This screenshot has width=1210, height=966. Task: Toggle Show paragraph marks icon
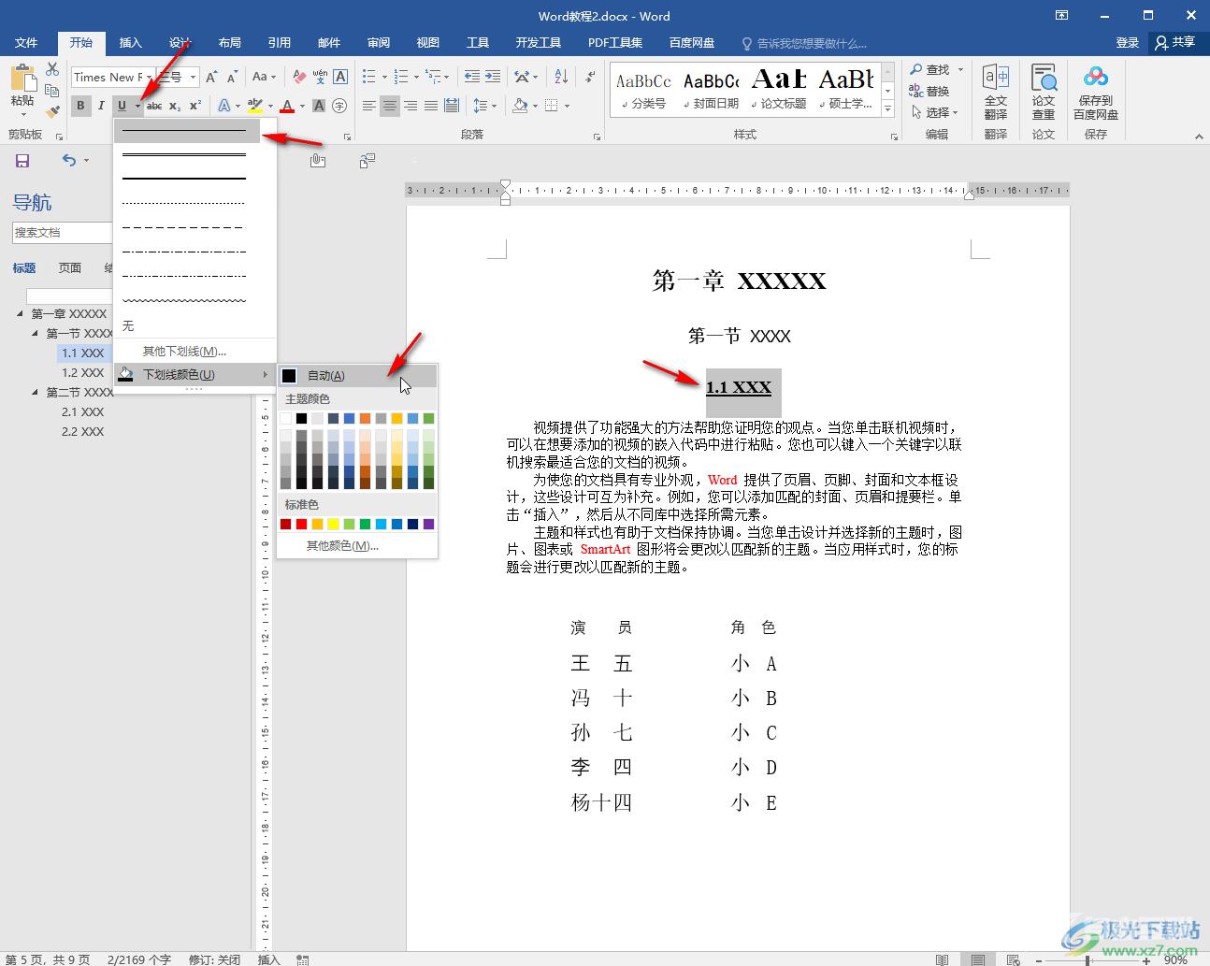click(589, 77)
